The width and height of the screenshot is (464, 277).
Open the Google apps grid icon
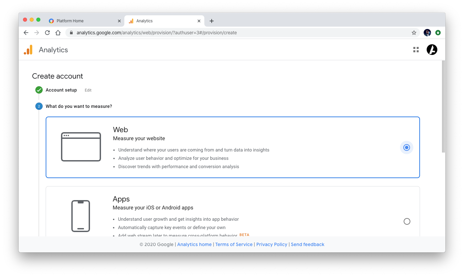(416, 50)
